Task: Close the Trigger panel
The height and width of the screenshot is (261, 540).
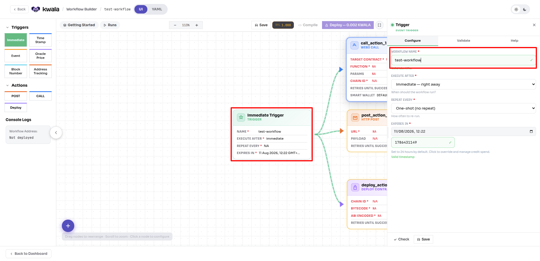Action: point(534,25)
